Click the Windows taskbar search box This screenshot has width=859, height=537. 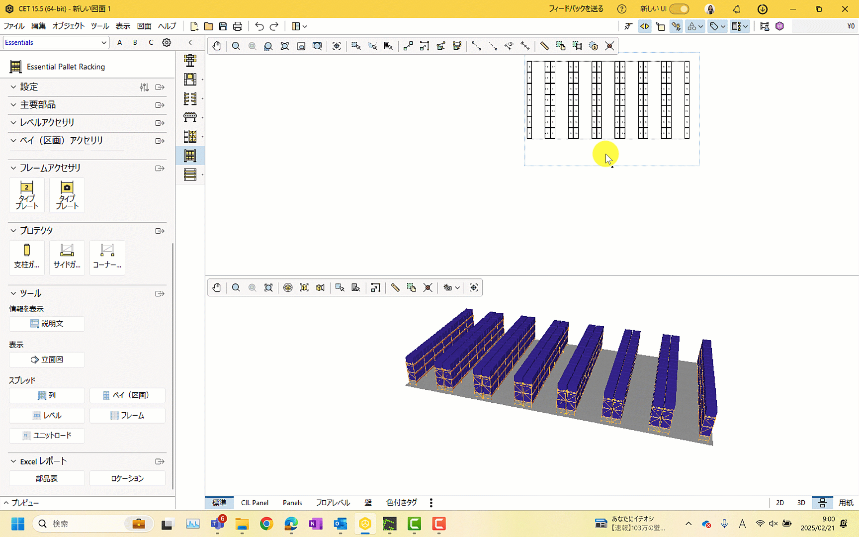click(x=93, y=524)
